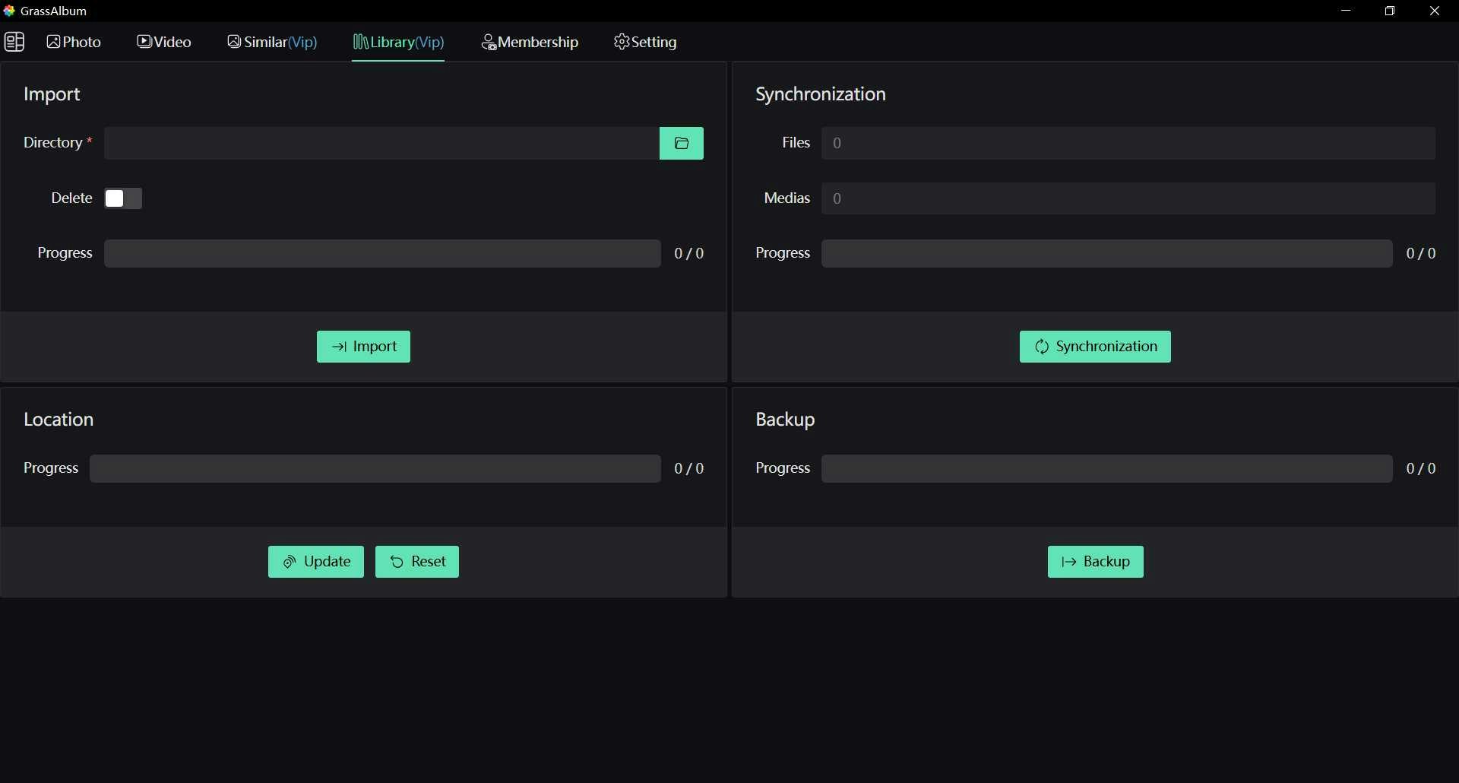Open the folder browser beside Directory field
This screenshot has width=1459, height=783.
click(682, 143)
